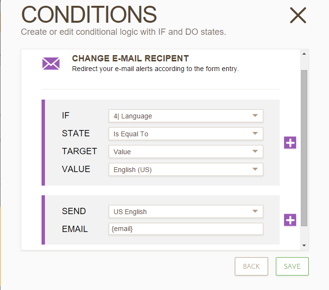Click the TARGET row label
Viewport: 329px width, 290px height.
click(x=79, y=151)
